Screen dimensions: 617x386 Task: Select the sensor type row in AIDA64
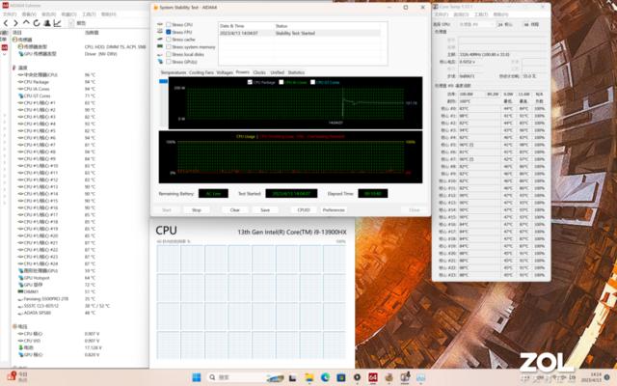[81, 47]
